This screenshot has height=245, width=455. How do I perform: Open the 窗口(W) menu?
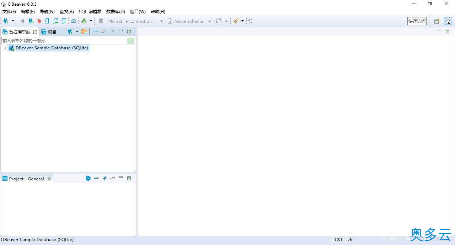138,12
